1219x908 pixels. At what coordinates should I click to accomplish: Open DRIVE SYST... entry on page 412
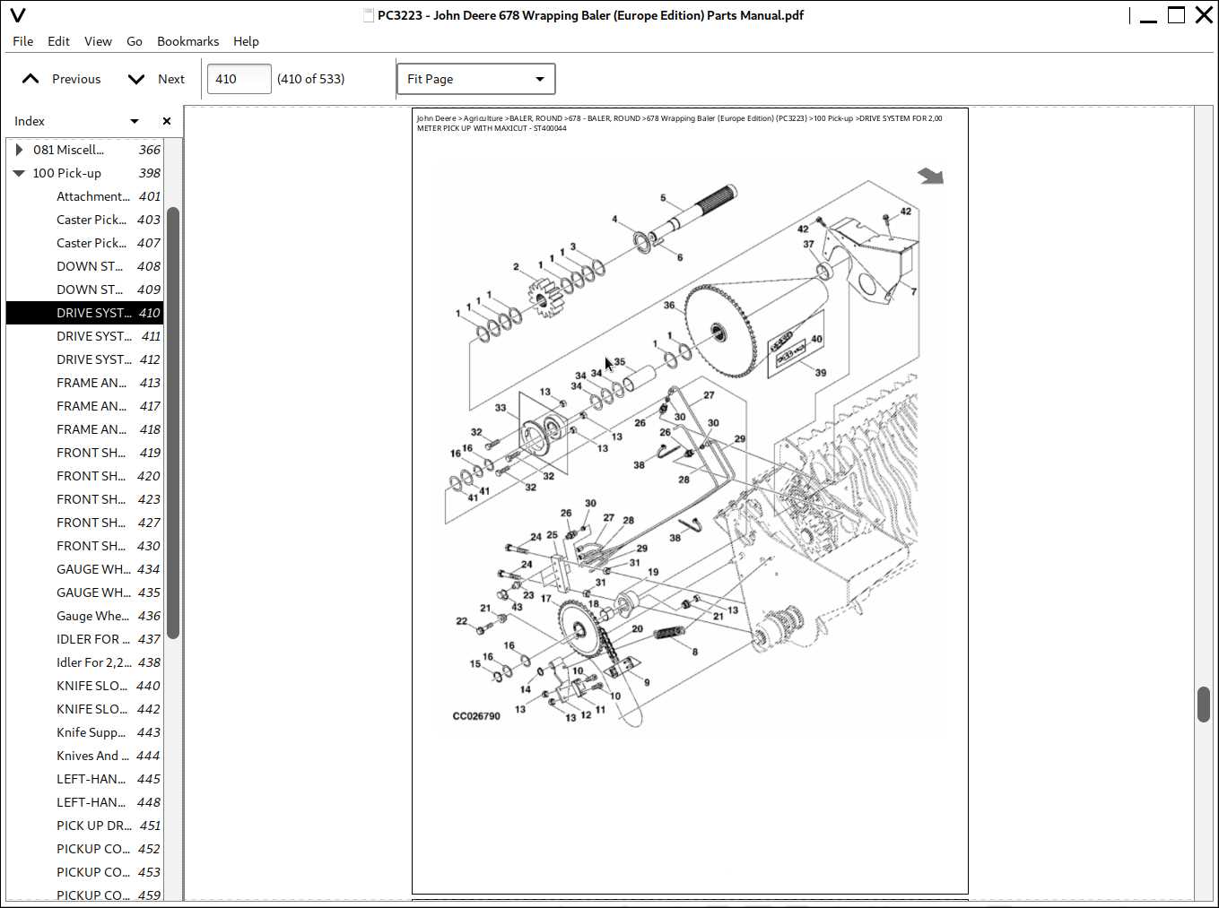click(x=85, y=359)
